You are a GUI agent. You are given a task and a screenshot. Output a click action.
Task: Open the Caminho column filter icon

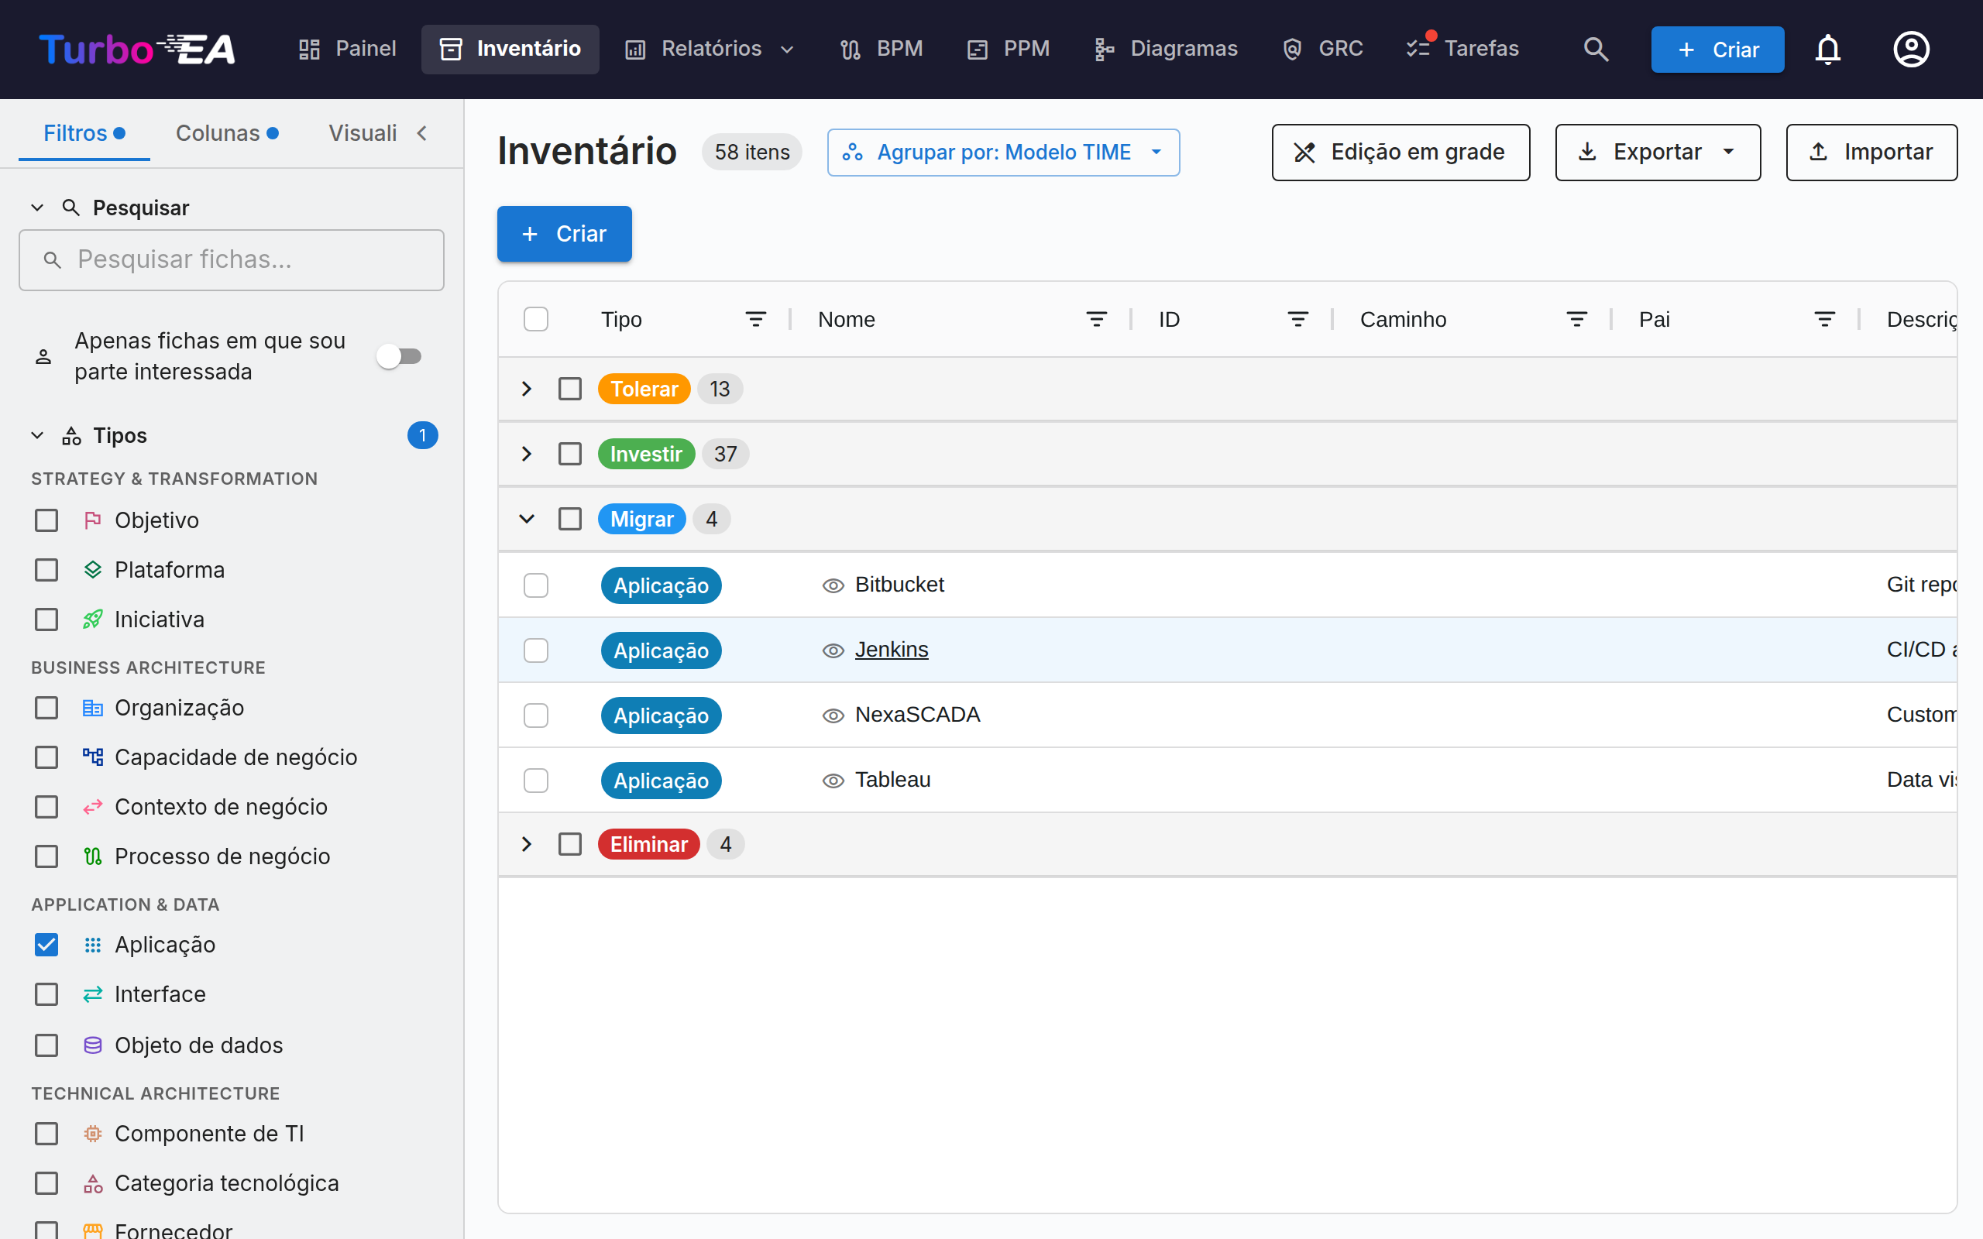point(1576,319)
